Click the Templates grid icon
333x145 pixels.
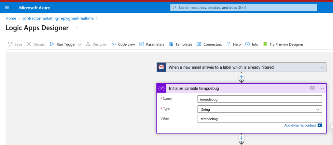[x=171, y=44]
